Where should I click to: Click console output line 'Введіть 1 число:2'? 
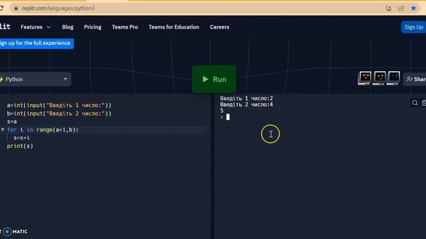tap(246, 98)
